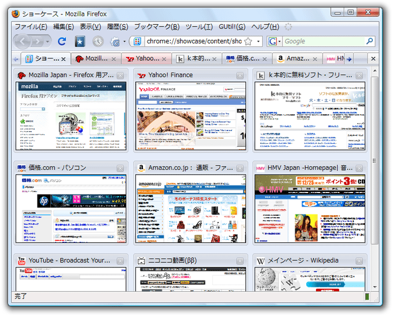Close the 価格.com showcase thumbnail
Screen dimensions: 393x316
tap(120, 168)
